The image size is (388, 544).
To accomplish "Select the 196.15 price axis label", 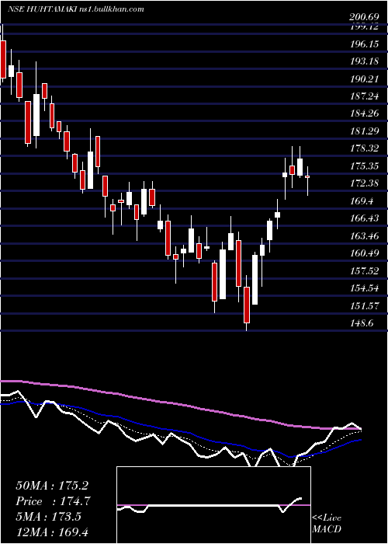I will pyautogui.click(x=365, y=45).
